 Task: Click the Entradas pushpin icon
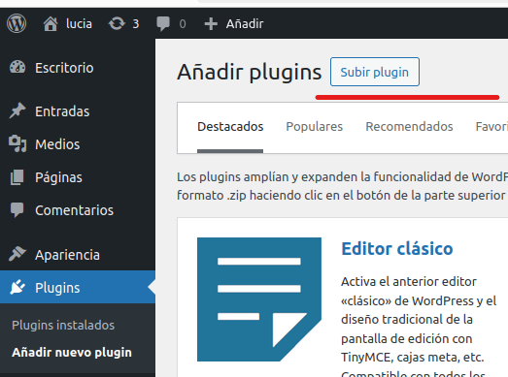pyautogui.click(x=17, y=110)
